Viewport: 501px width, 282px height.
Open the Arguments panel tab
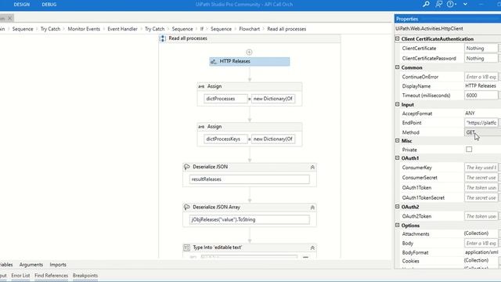31,265
